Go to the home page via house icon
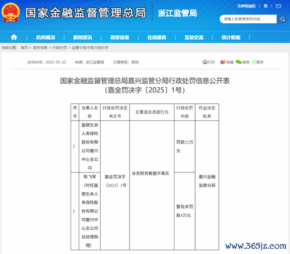This screenshot has height=254, width=290. pos(14,37)
